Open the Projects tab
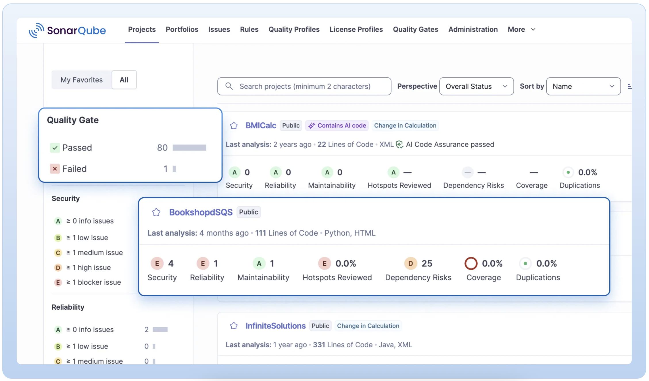Image resolution: width=649 pixels, height=381 pixels. click(x=142, y=29)
